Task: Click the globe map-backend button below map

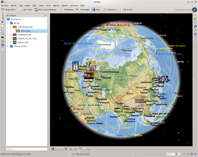Action: click(53, 149)
